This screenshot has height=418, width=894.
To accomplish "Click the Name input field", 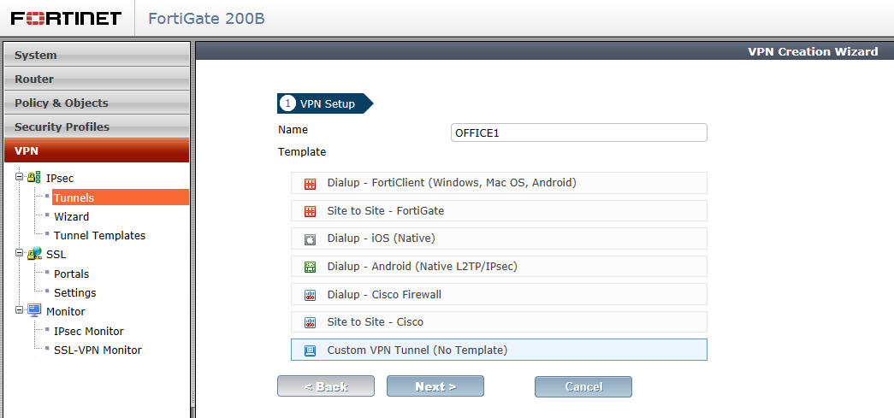I will 578,132.
